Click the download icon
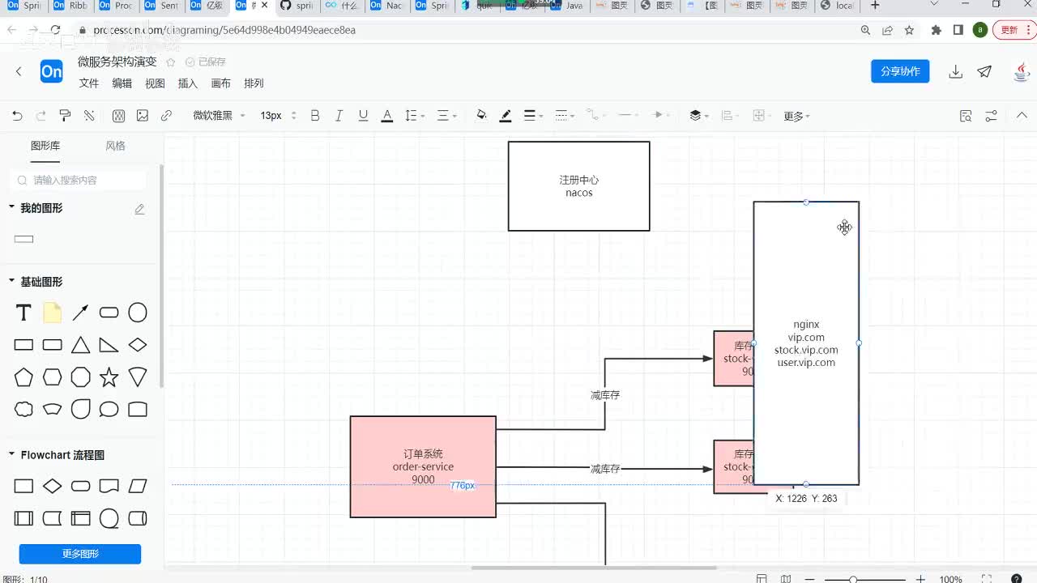This screenshot has height=583, width=1037. click(x=956, y=71)
